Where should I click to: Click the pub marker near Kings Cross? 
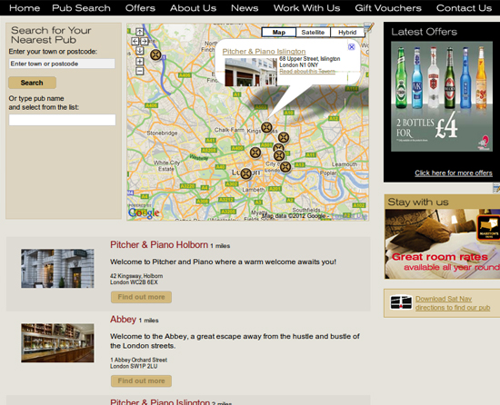tap(266, 128)
